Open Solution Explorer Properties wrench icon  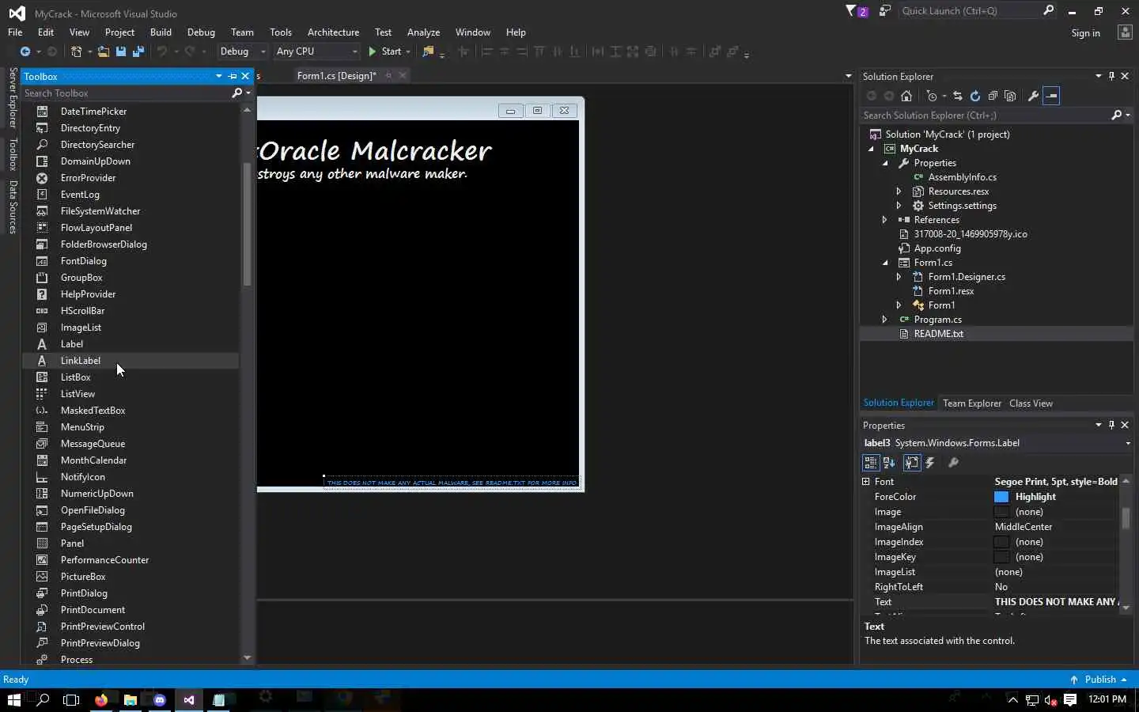point(1033,96)
